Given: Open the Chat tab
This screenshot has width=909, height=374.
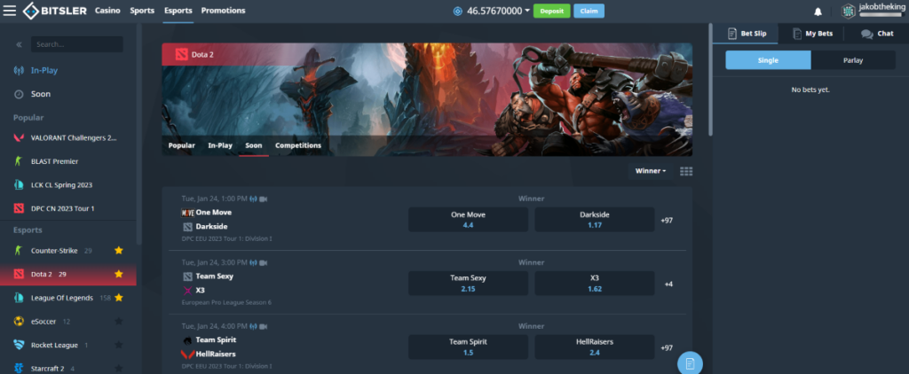Looking at the screenshot, I should point(876,34).
